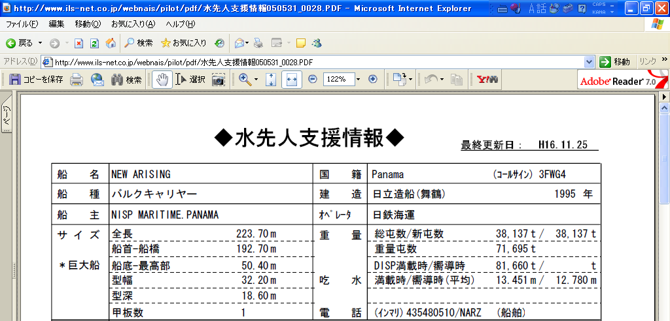Go to home page using the house icon

111,43
